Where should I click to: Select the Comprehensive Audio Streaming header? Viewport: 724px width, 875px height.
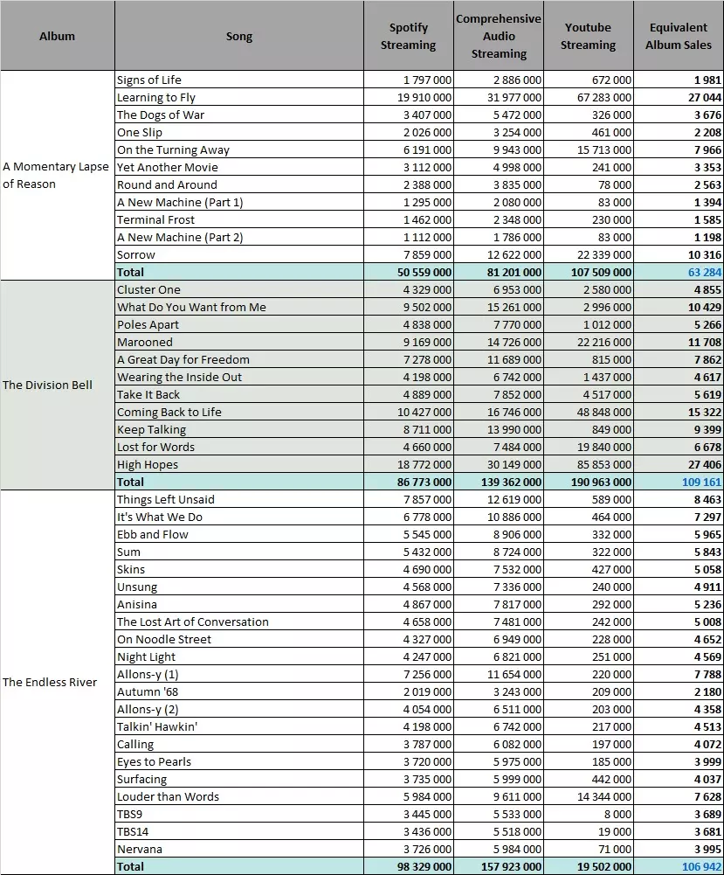[499, 36]
